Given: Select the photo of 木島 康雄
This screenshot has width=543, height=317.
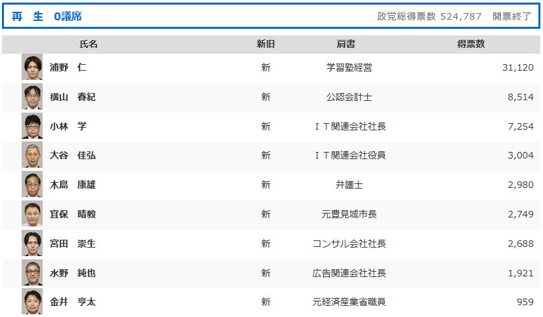Looking at the screenshot, I should pyautogui.click(x=32, y=185).
